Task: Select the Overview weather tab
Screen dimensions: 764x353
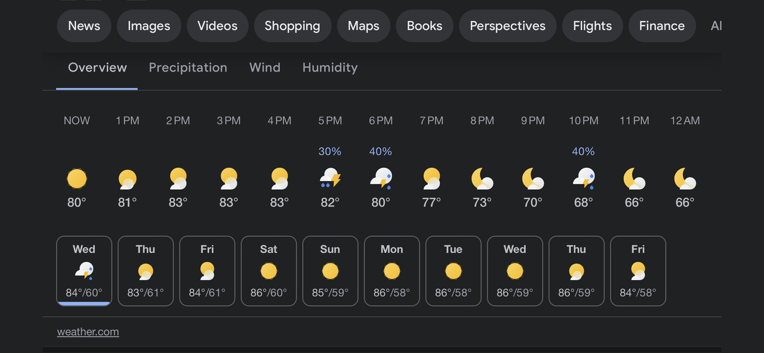Action: [x=97, y=67]
